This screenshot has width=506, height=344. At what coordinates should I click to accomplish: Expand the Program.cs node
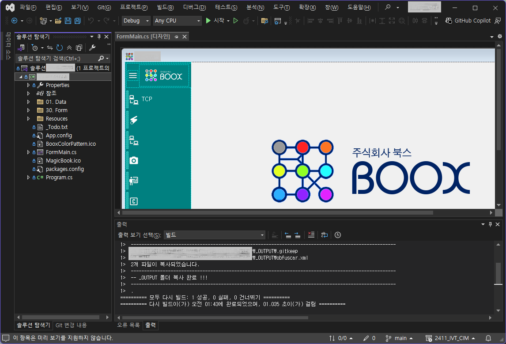(x=28, y=177)
